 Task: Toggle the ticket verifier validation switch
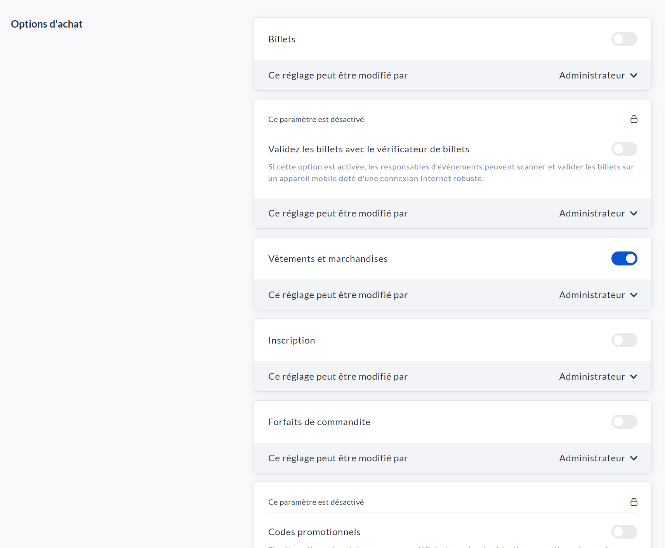coord(624,149)
